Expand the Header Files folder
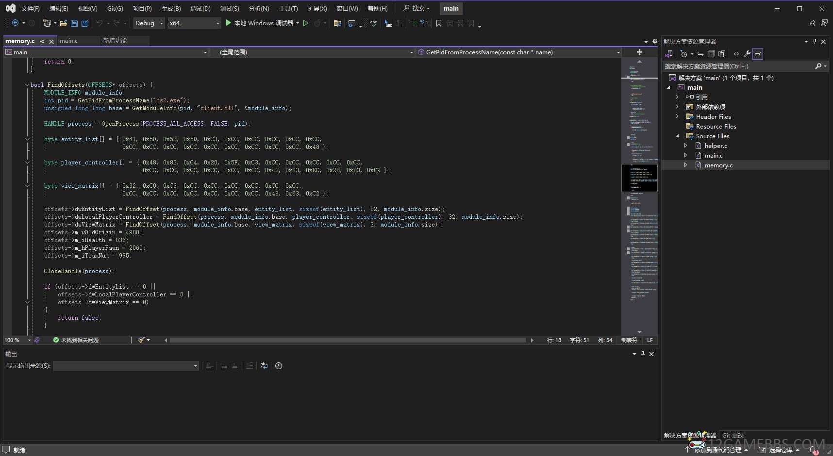This screenshot has height=456, width=833. point(677,116)
